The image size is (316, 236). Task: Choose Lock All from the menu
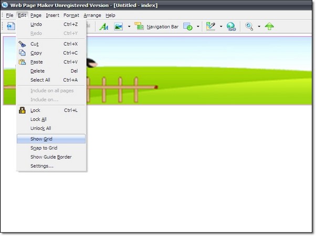pos(51,119)
